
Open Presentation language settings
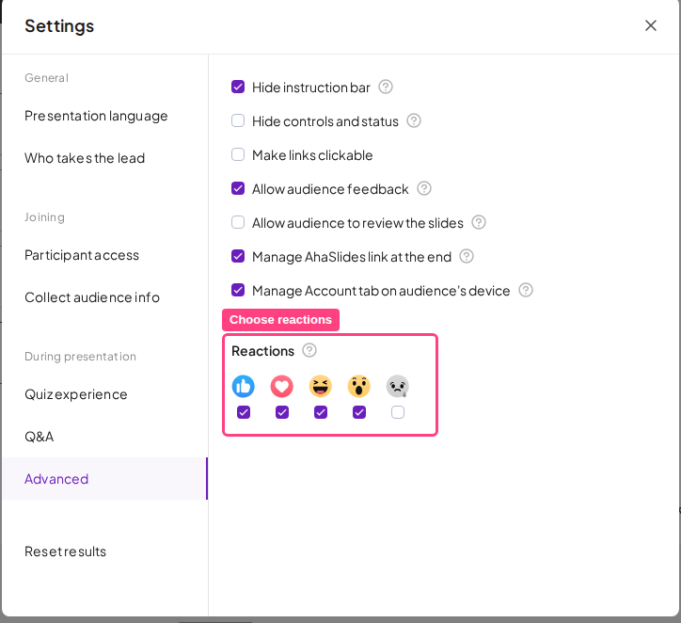(96, 116)
